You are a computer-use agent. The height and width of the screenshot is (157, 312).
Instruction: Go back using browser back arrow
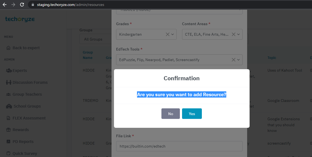(5, 5)
